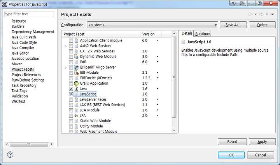
Task: Click the EAR facet icon
Action: tap(76, 62)
